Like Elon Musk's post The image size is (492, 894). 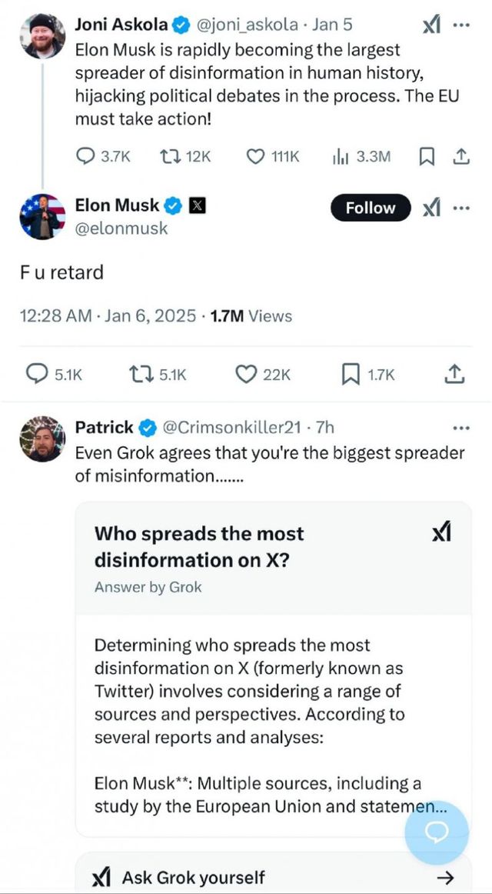click(246, 374)
